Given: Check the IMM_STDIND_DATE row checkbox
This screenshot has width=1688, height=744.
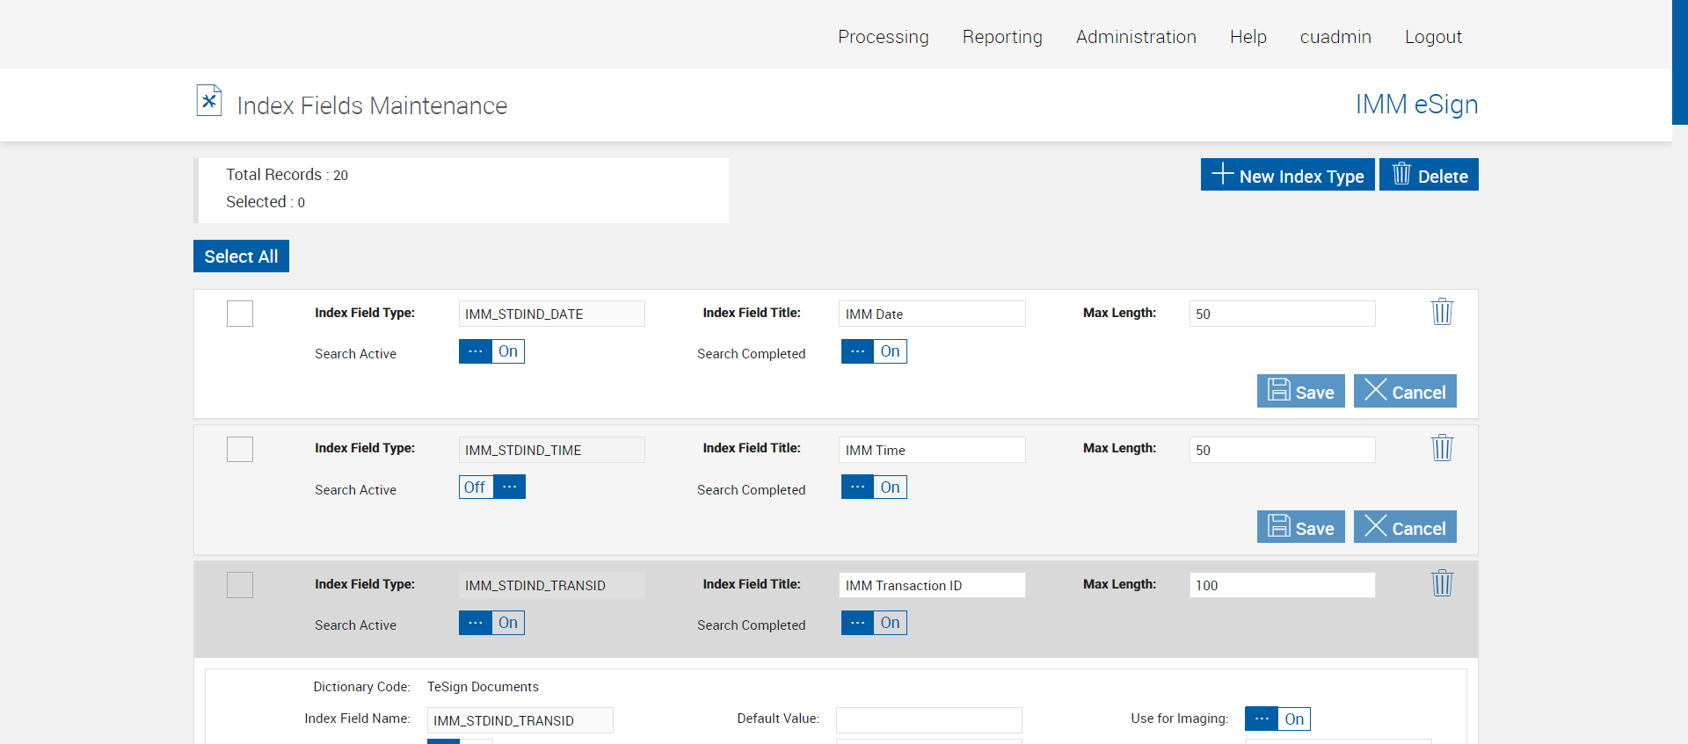Looking at the screenshot, I should point(240,314).
